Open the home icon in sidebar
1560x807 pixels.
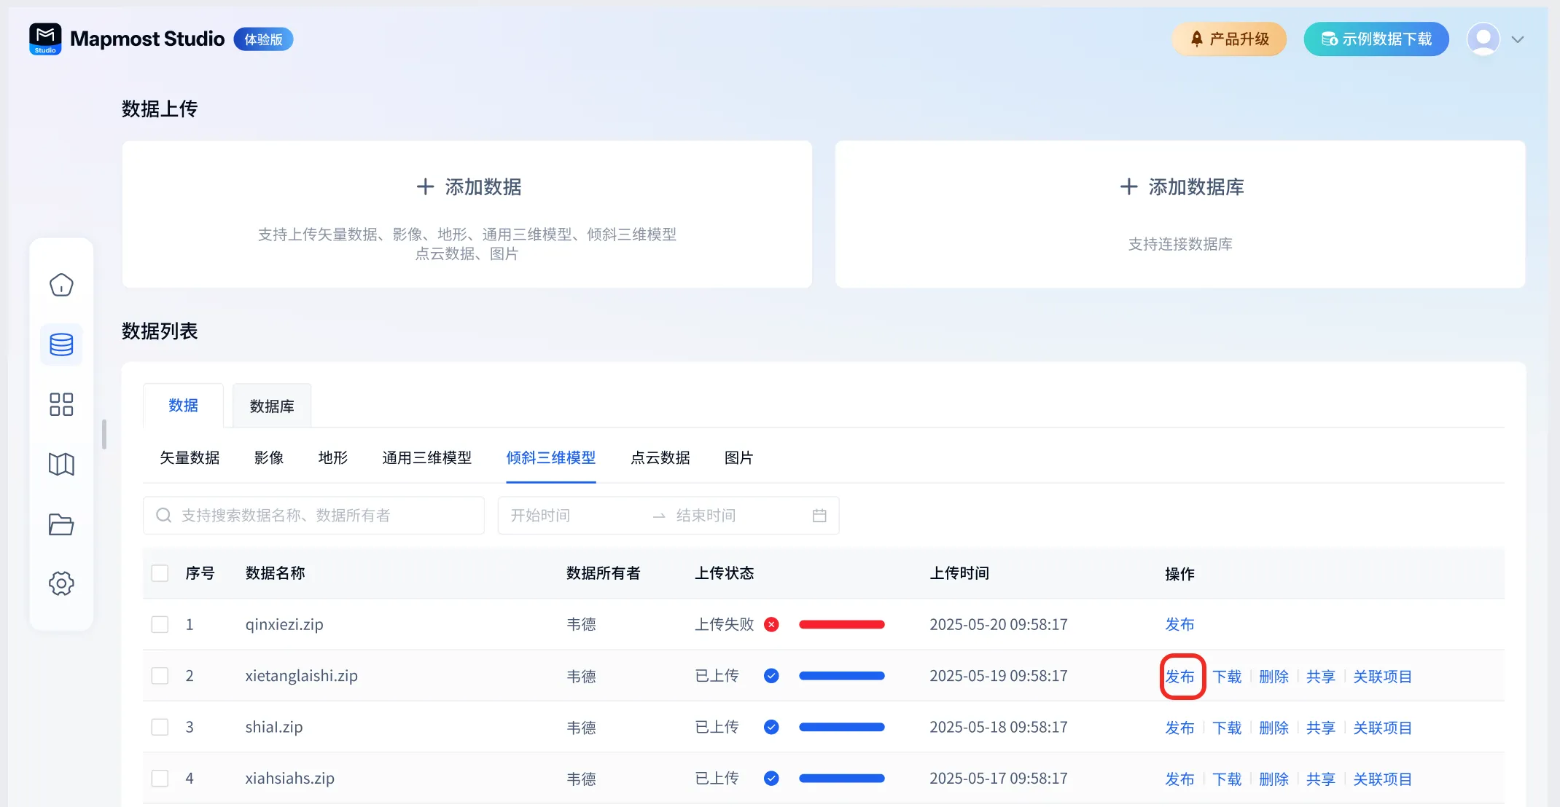61,285
